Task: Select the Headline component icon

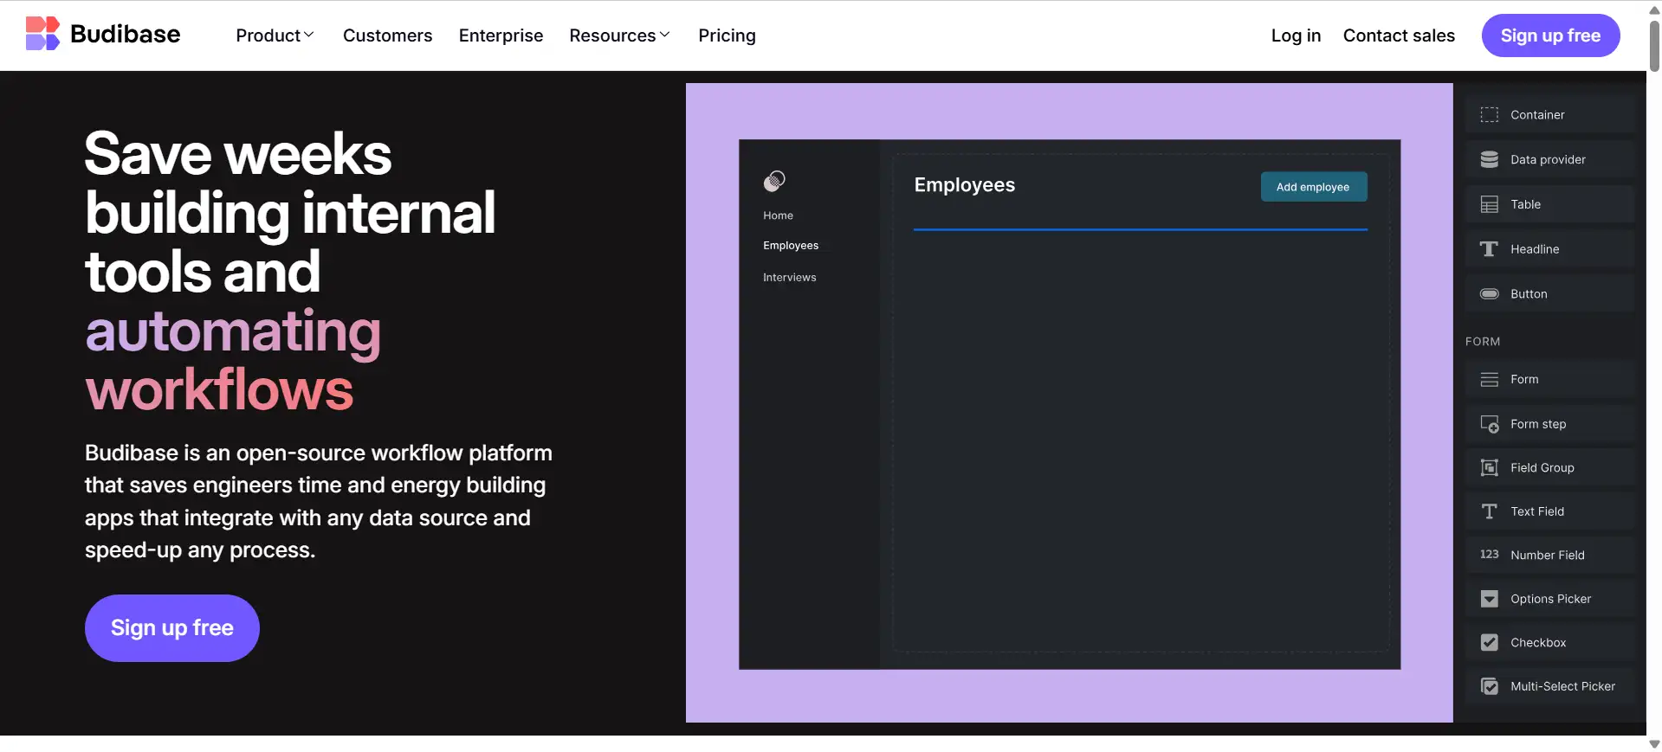Action: [x=1489, y=249]
